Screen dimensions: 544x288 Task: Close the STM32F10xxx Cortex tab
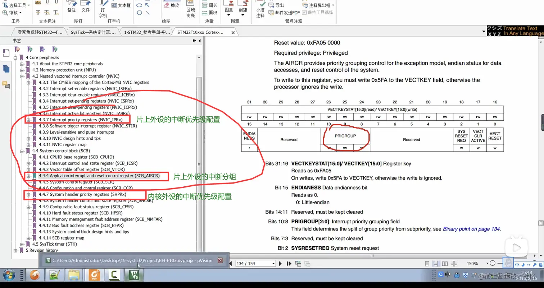click(233, 32)
